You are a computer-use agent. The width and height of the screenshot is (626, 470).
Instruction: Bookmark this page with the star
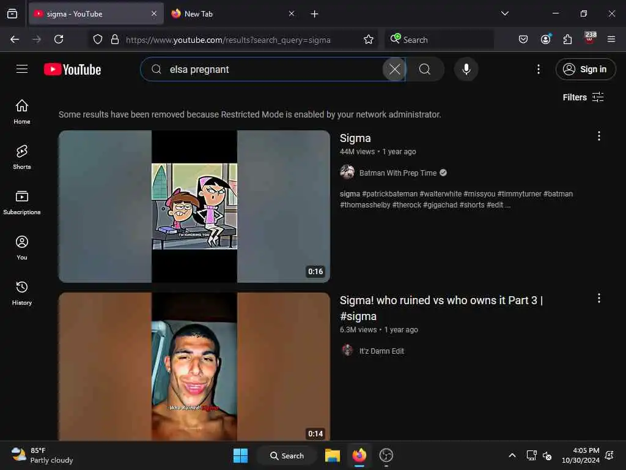point(369,39)
